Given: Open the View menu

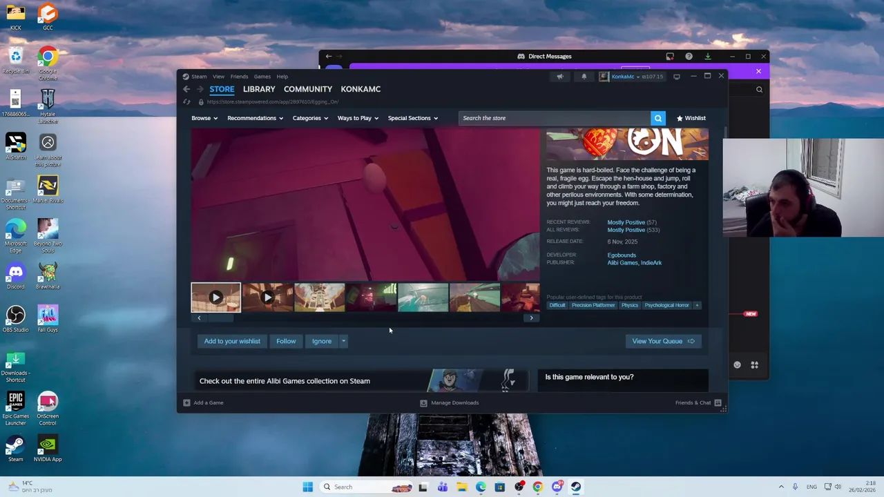Looking at the screenshot, I should 218,77.
